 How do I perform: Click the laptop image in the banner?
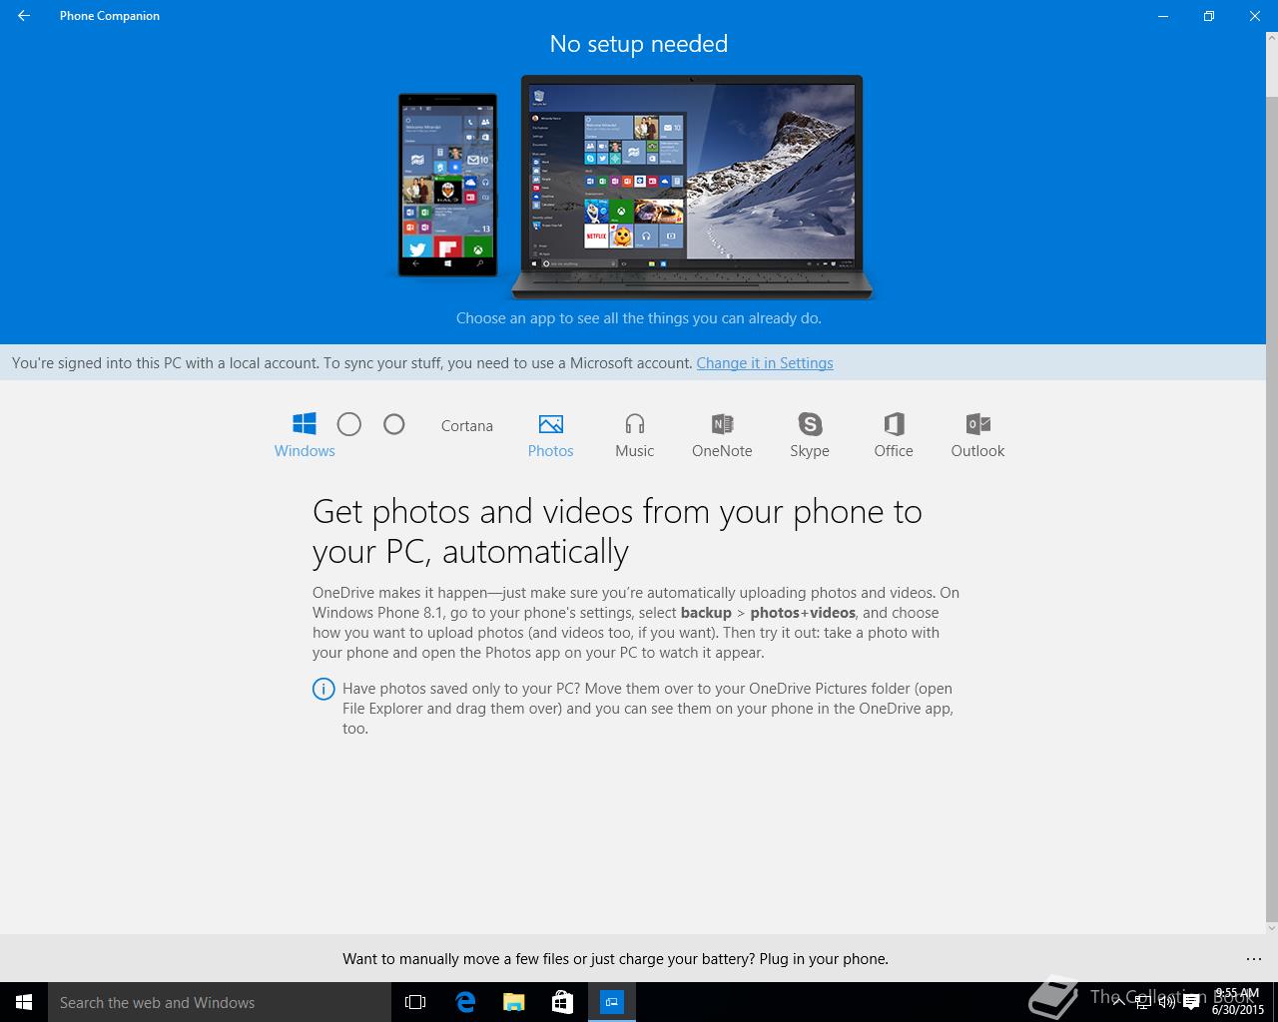coord(692,187)
